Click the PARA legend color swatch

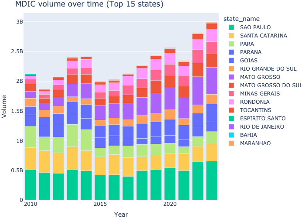tap(231, 44)
